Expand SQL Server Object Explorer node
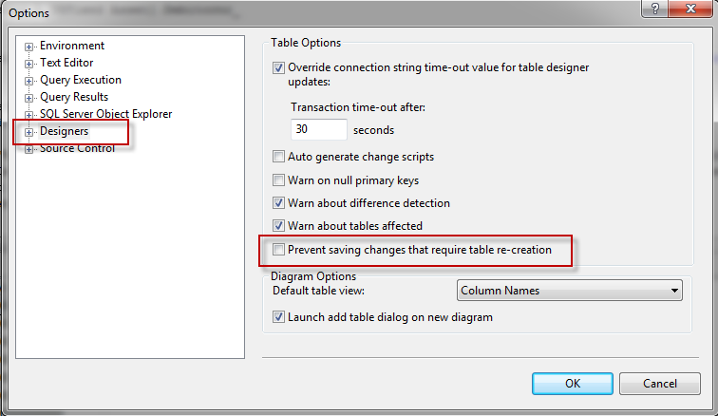 28,115
